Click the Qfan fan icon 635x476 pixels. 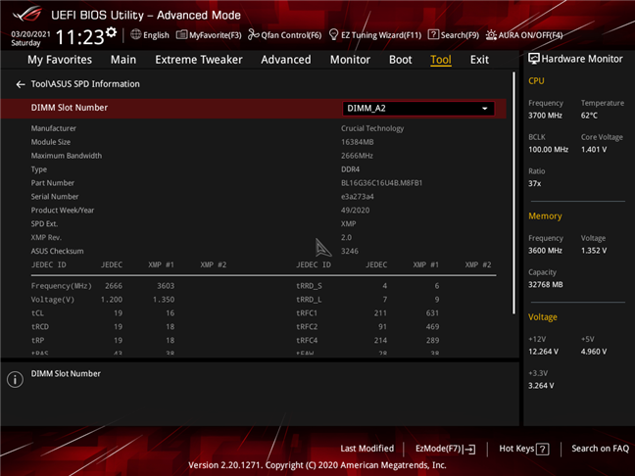coord(254,35)
